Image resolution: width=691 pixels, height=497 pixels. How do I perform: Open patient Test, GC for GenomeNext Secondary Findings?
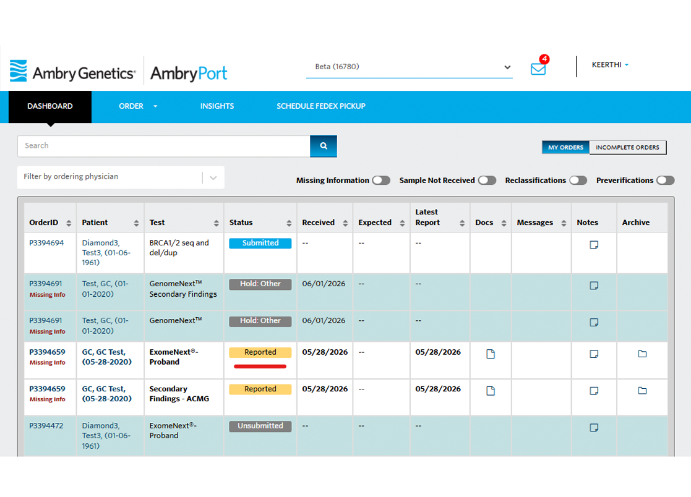(x=105, y=289)
